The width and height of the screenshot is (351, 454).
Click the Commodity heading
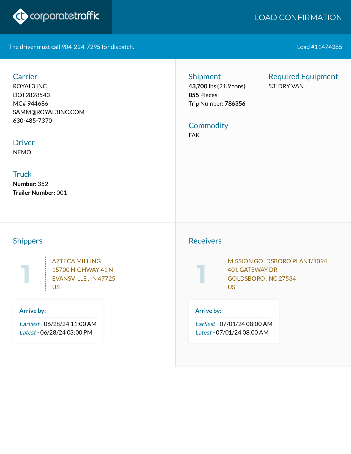(208, 125)
